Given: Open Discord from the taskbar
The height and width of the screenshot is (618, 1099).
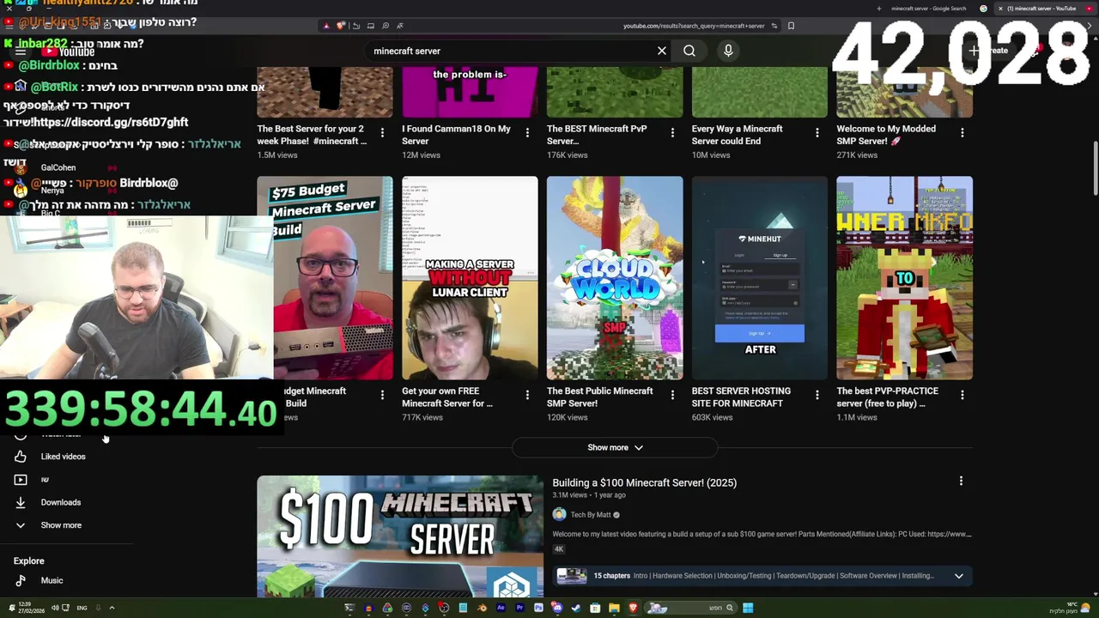Looking at the screenshot, I should 557,608.
